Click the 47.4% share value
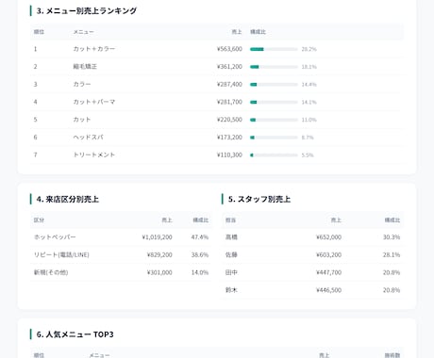 200,237
